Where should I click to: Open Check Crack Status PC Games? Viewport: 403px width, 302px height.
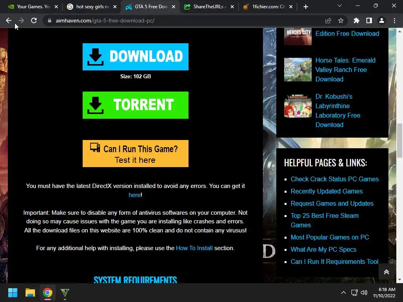click(335, 179)
